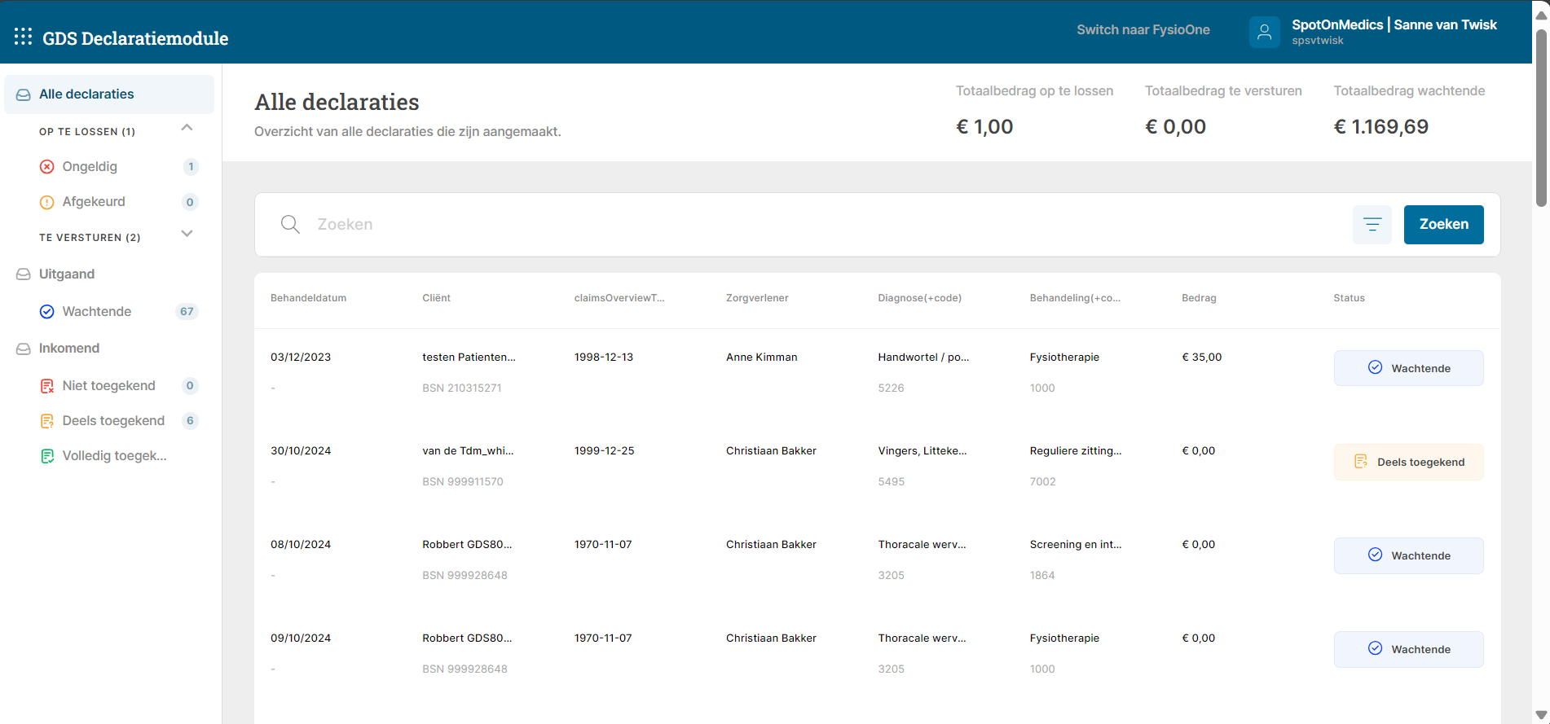Viewport: 1550px width, 724px height.
Task: Collapse the Op te lossen section
Action: (x=187, y=128)
